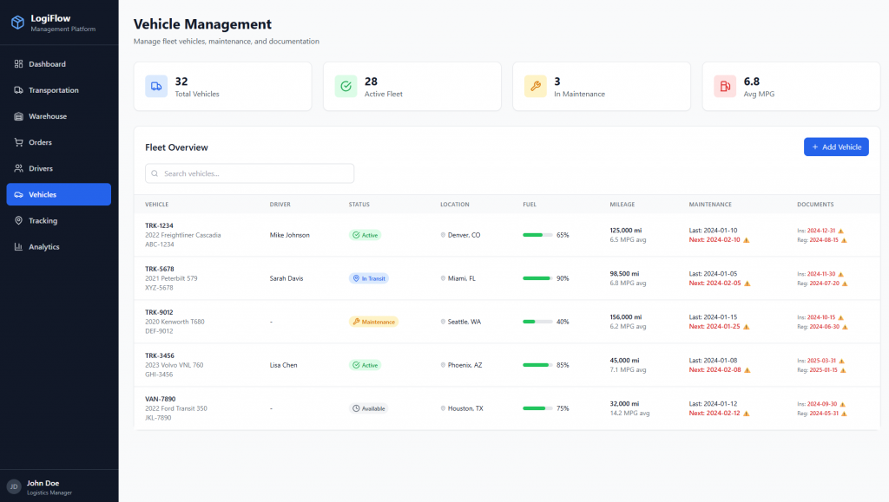Click the JD user avatar
Screen dimensions: 889x502
coord(14,486)
